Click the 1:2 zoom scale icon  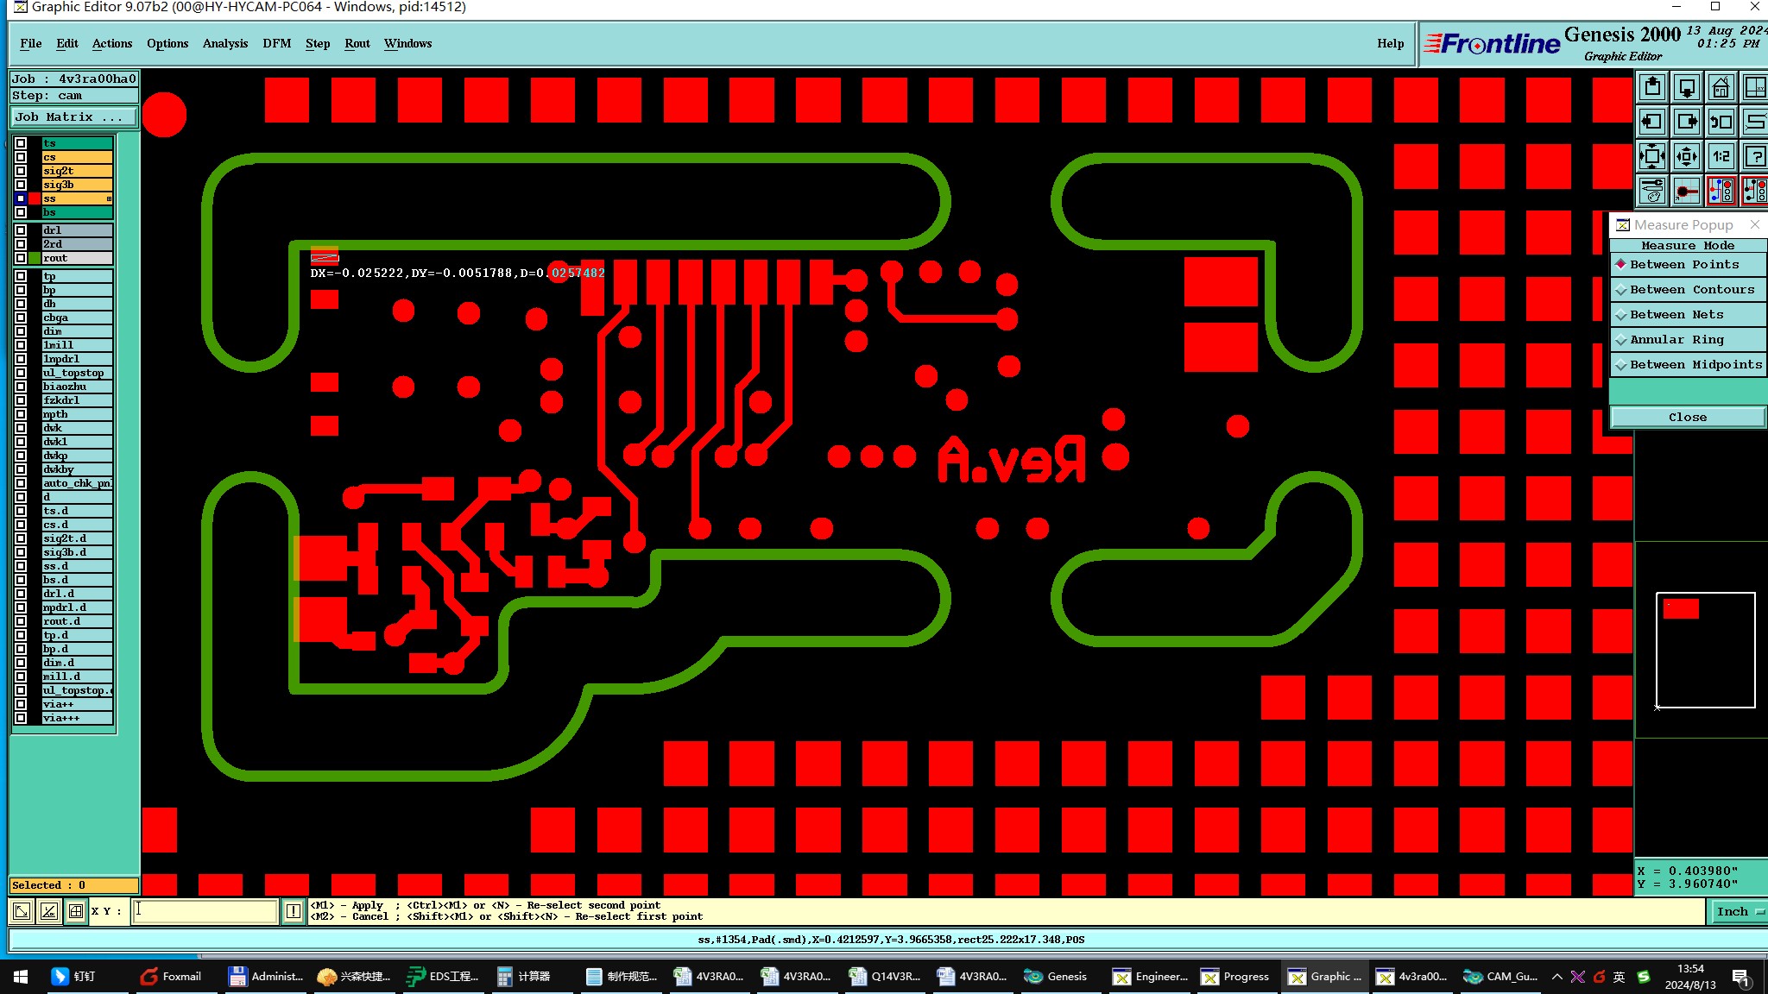(x=1721, y=156)
